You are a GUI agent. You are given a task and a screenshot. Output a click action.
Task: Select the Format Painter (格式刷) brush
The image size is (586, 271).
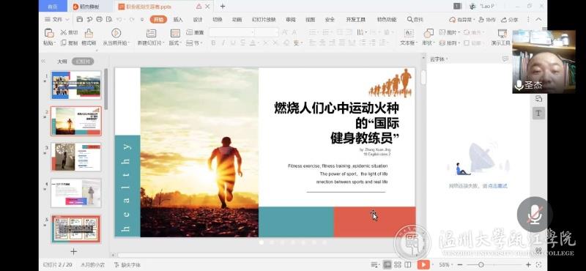(x=89, y=33)
